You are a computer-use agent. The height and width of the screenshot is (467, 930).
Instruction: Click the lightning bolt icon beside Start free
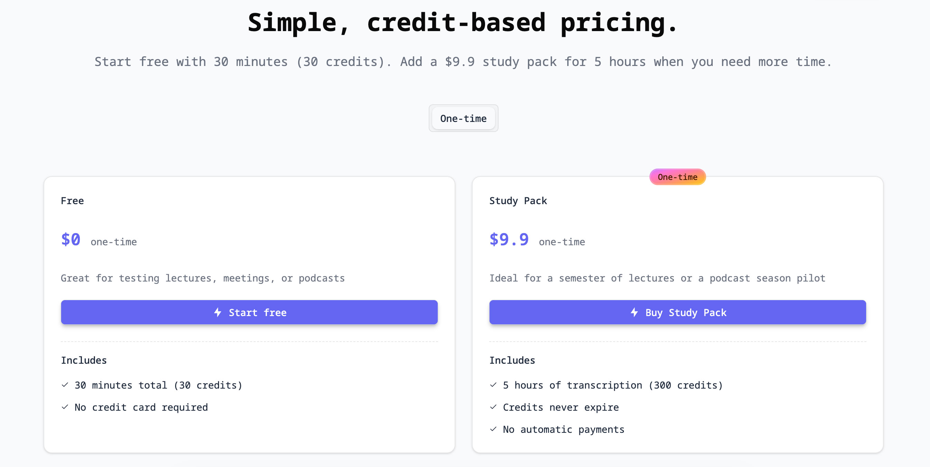point(217,312)
